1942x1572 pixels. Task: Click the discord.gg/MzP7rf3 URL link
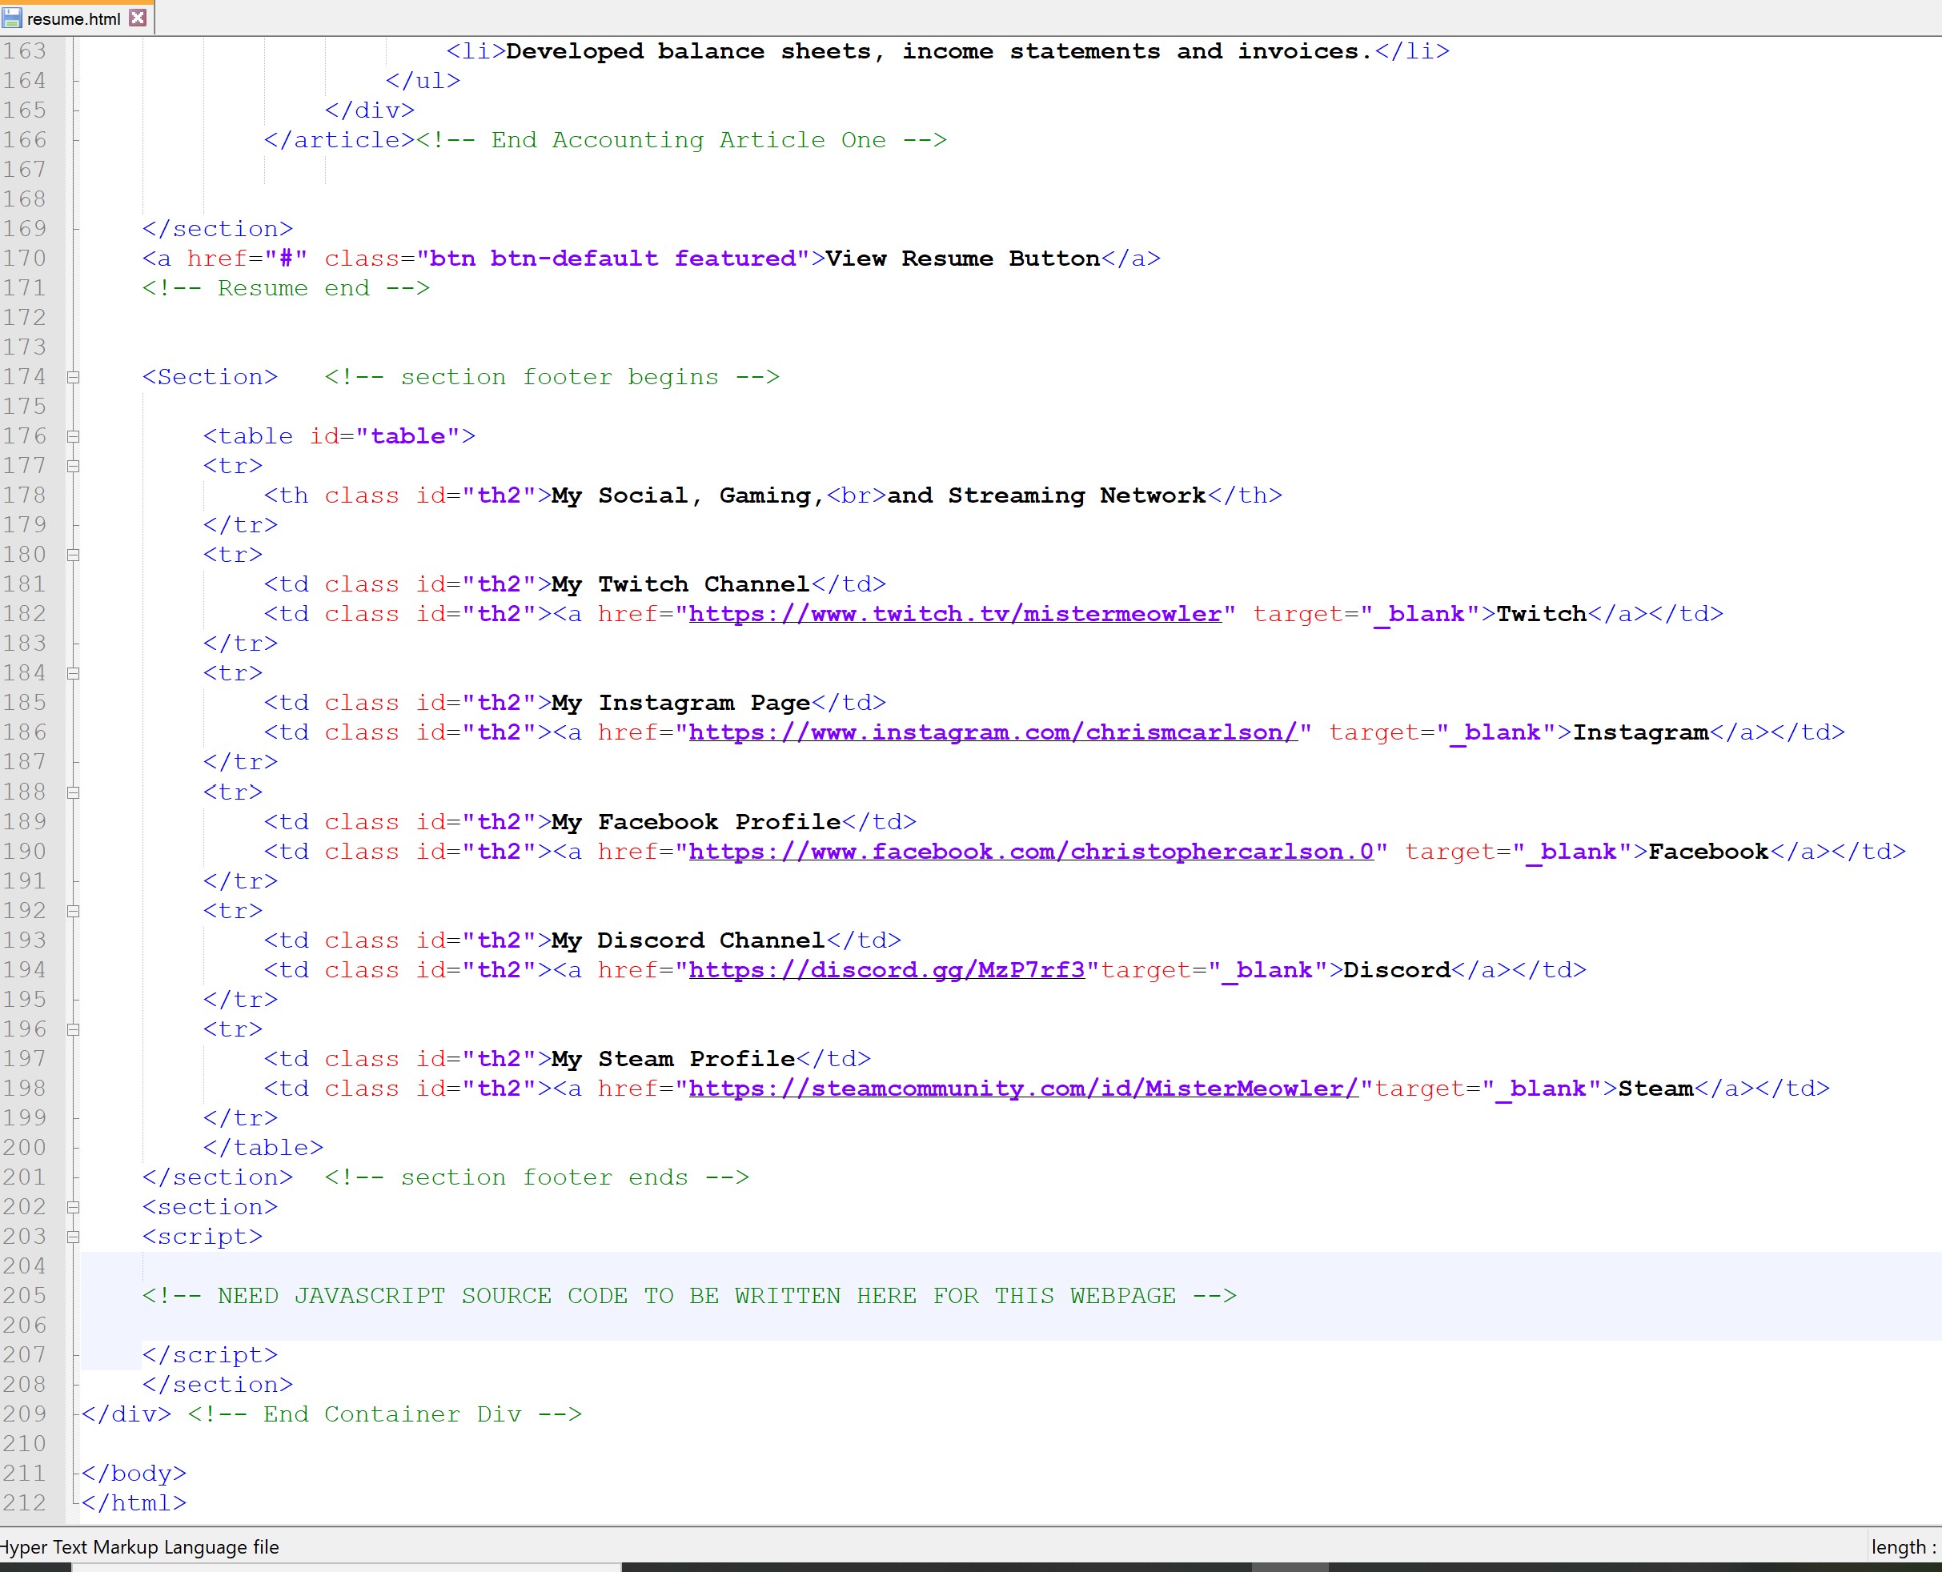(886, 970)
